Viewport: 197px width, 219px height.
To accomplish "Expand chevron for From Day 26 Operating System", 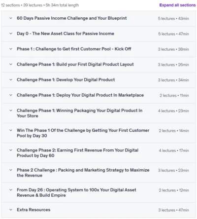I will 11,190.
